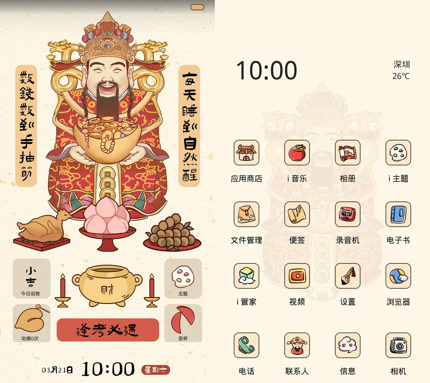Tap the 功德 wooden fish tile

tap(32, 323)
